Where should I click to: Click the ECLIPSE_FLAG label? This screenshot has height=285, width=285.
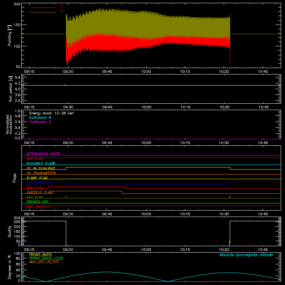[x=39, y=183]
